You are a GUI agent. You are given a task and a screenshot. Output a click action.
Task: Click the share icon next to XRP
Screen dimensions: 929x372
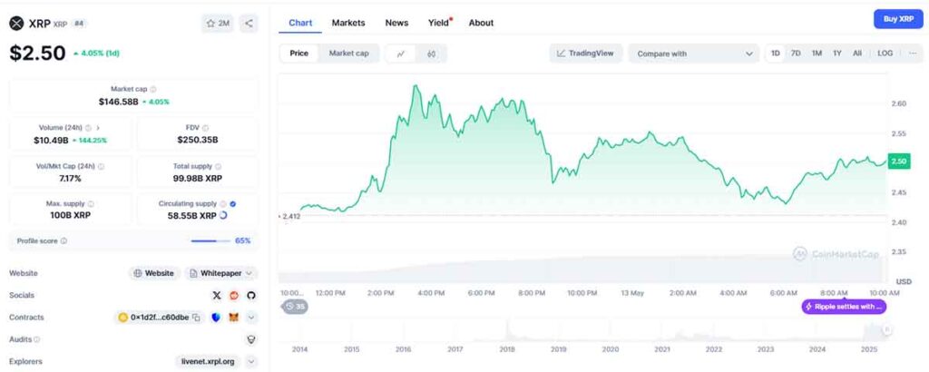pyautogui.click(x=249, y=24)
